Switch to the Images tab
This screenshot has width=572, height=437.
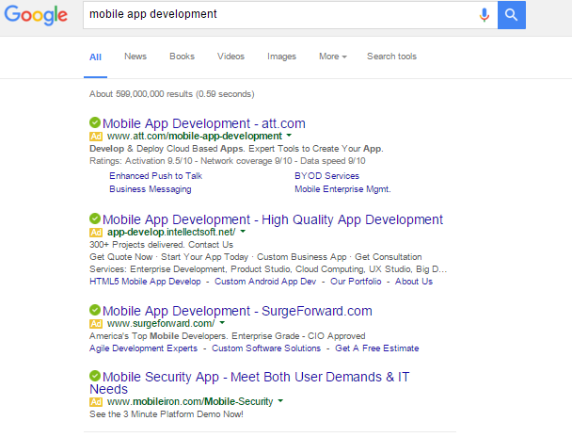click(x=281, y=57)
